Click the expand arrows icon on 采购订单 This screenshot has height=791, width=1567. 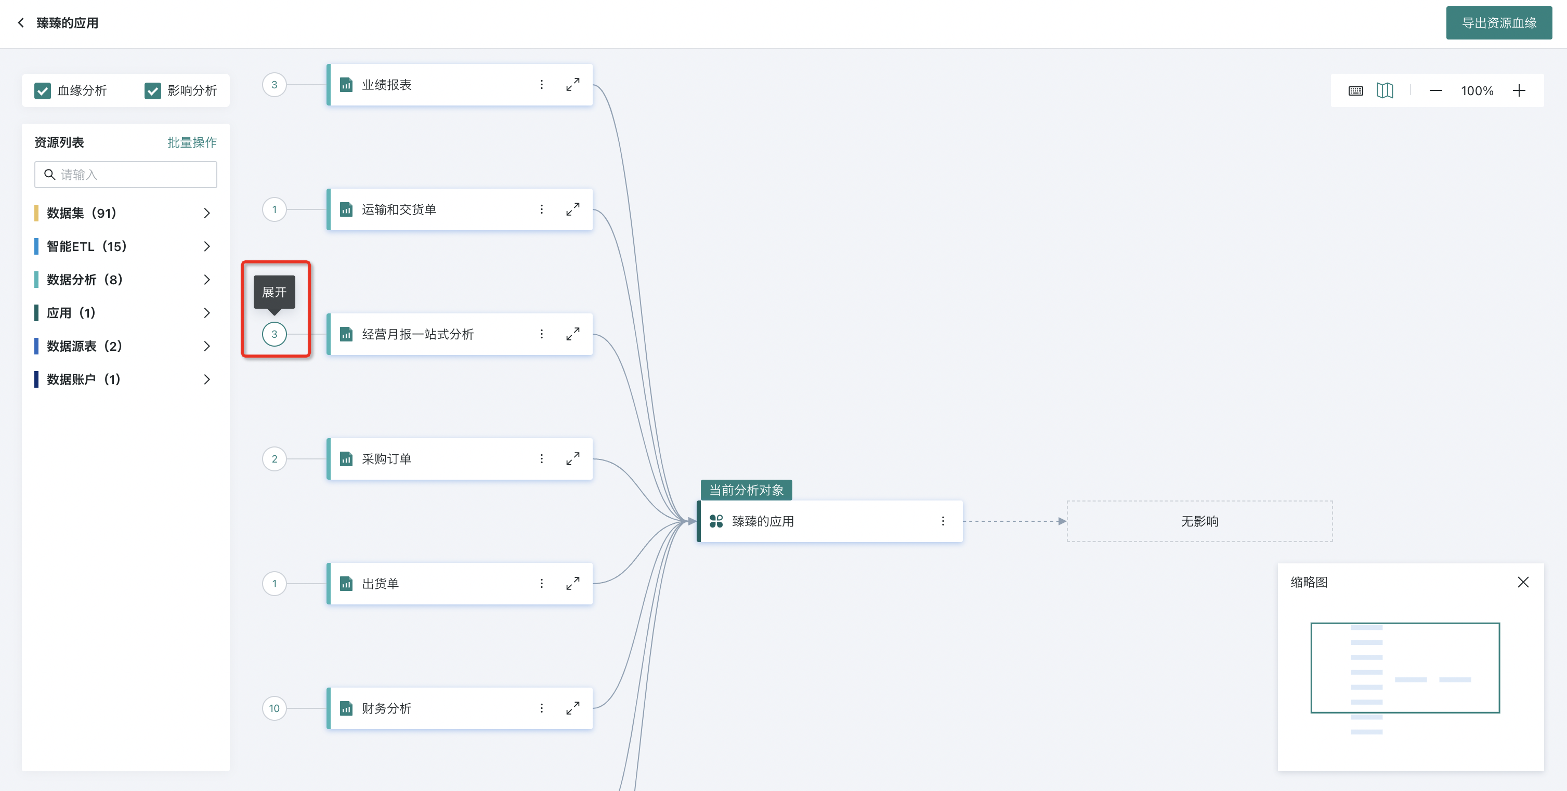coord(572,458)
